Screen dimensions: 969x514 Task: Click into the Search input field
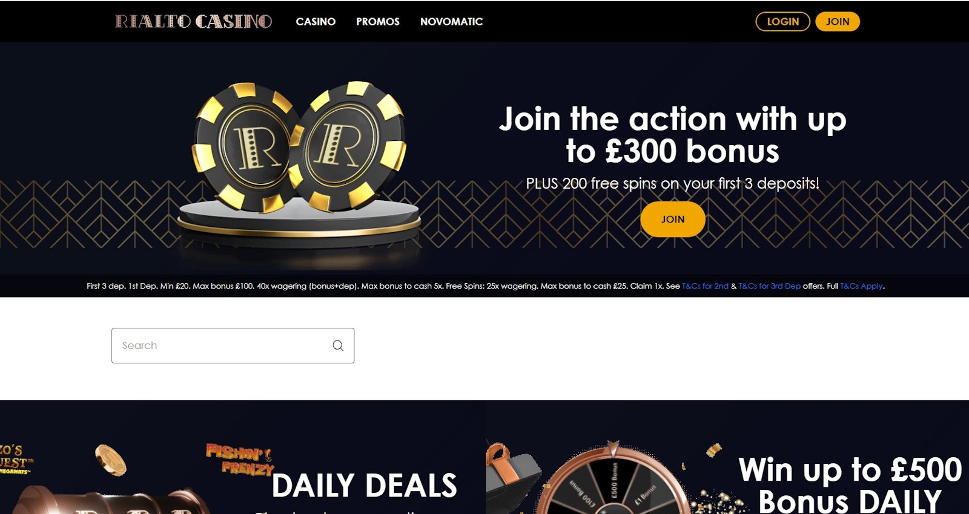tap(233, 345)
